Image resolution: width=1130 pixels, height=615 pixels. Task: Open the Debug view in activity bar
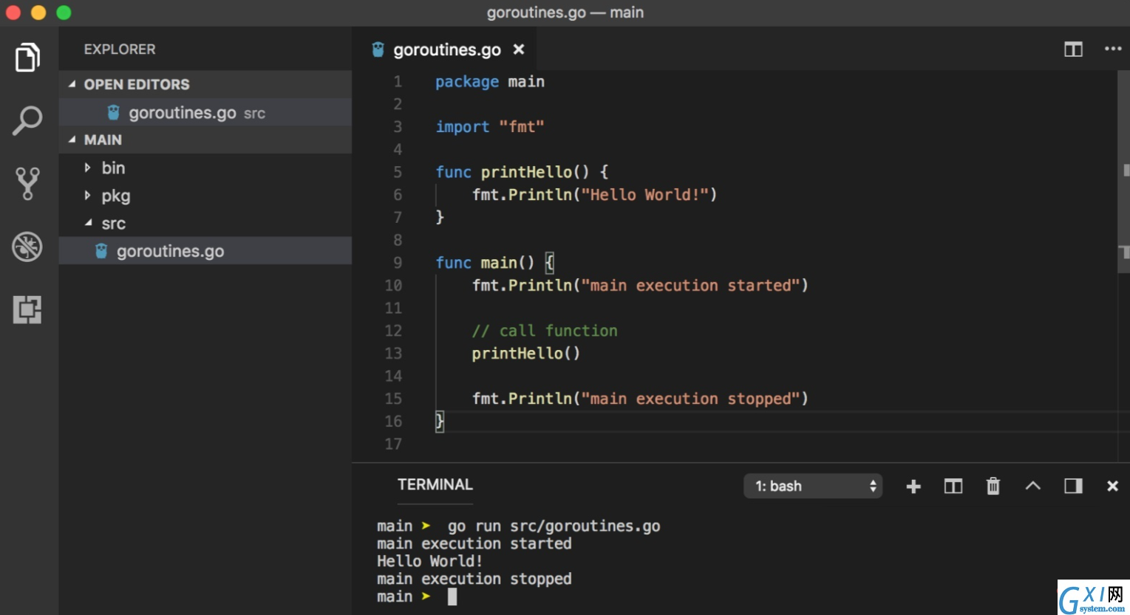coord(27,247)
